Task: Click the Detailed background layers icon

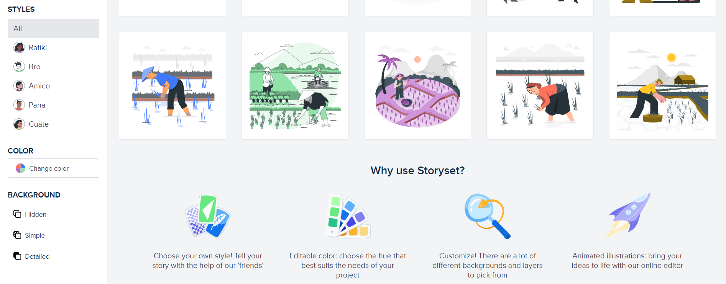Action: click(17, 256)
